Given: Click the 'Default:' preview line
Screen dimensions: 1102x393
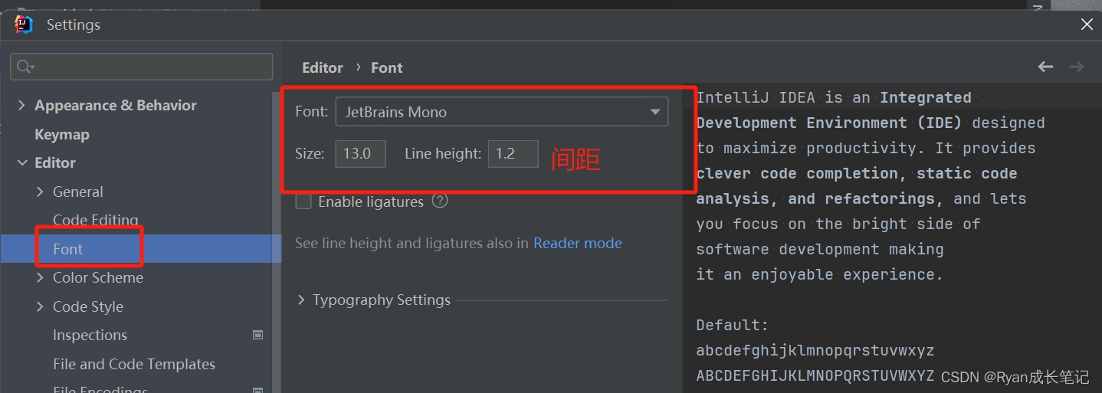Looking at the screenshot, I should point(732,325).
